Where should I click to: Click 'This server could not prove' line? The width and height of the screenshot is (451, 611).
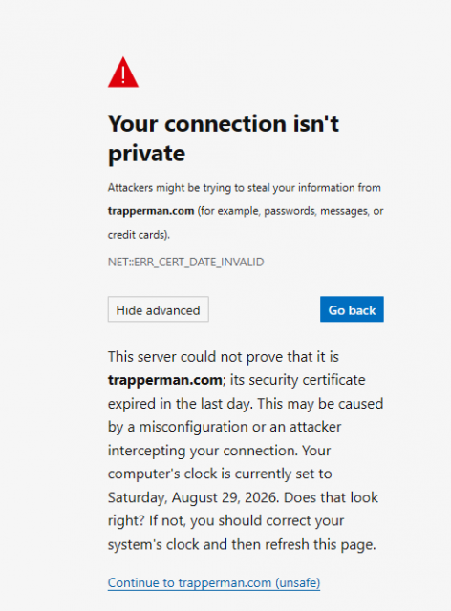pyautogui.click(x=224, y=356)
